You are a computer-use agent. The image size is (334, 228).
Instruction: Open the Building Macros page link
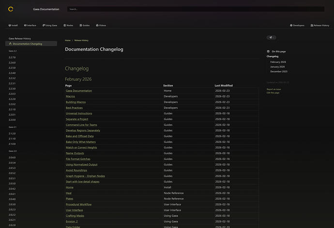tap(76, 102)
